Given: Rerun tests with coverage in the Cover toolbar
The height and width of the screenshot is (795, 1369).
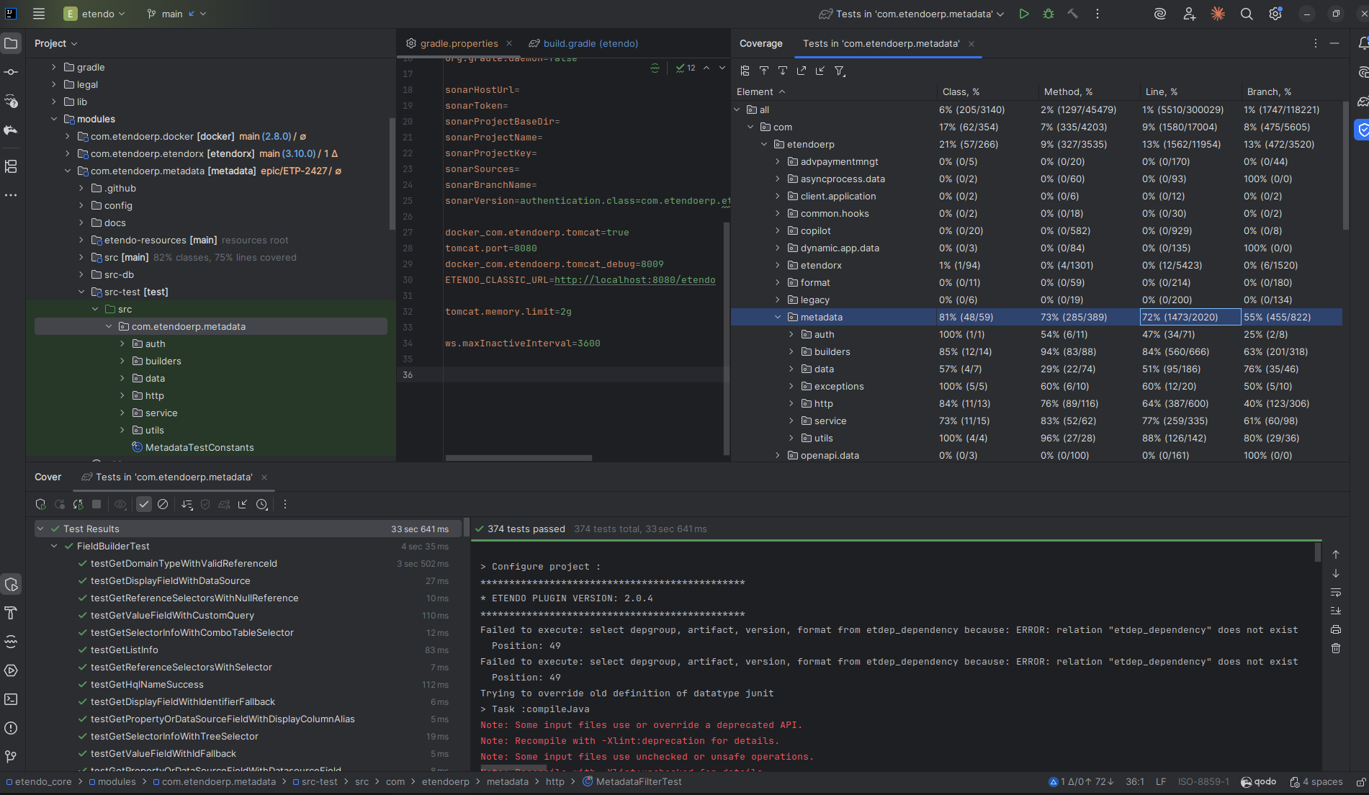Looking at the screenshot, I should [40, 505].
